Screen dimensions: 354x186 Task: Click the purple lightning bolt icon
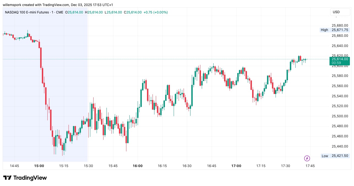point(307,158)
